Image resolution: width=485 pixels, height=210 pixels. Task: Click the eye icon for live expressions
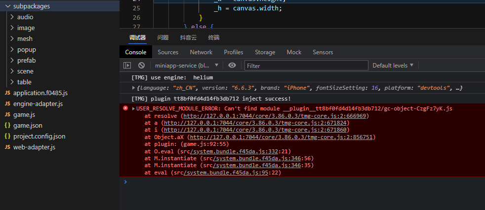pyautogui.click(x=232, y=65)
